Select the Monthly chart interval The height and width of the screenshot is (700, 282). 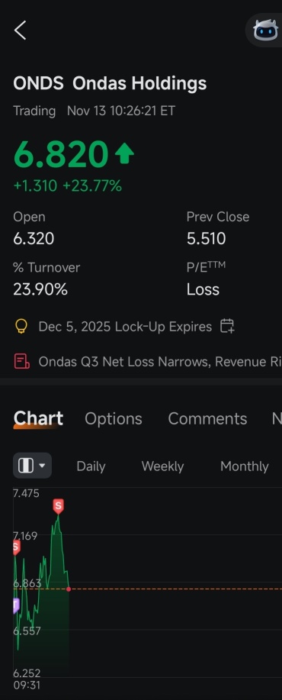(x=244, y=466)
